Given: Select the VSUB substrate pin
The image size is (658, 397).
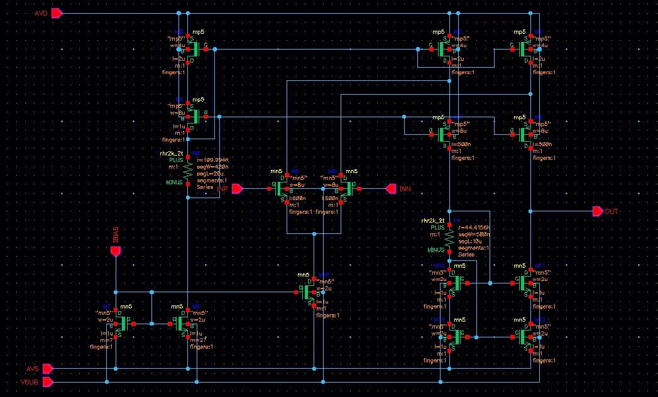Looking at the screenshot, I should pos(48,381).
